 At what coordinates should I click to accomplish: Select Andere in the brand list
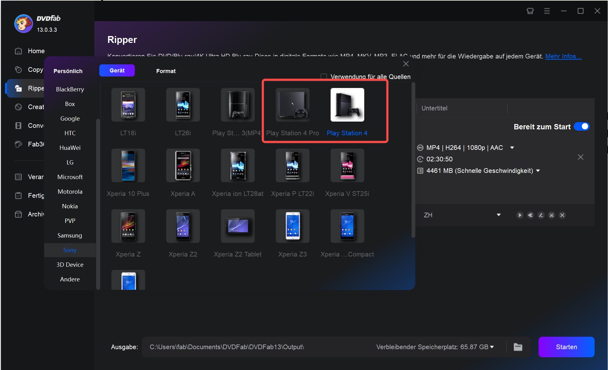(x=70, y=279)
